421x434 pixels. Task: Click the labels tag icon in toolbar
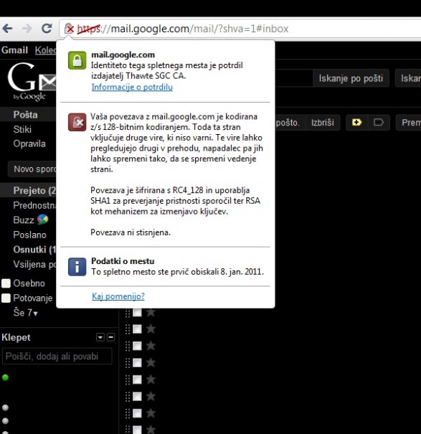pos(379,123)
